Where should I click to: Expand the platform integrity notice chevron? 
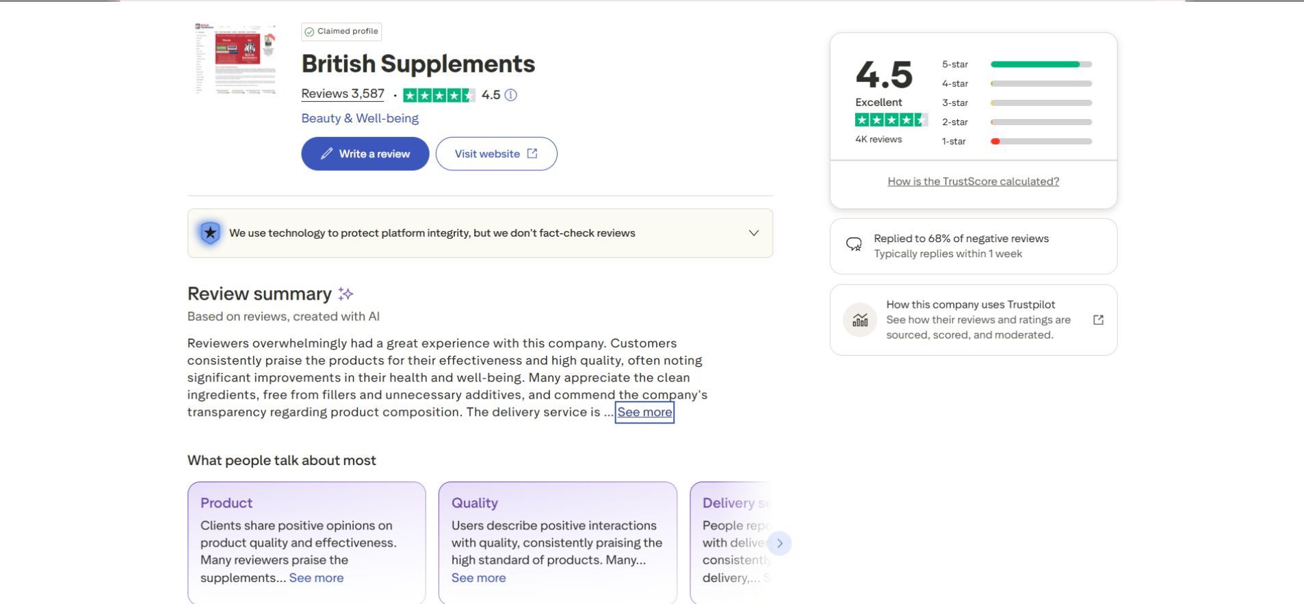coord(753,233)
